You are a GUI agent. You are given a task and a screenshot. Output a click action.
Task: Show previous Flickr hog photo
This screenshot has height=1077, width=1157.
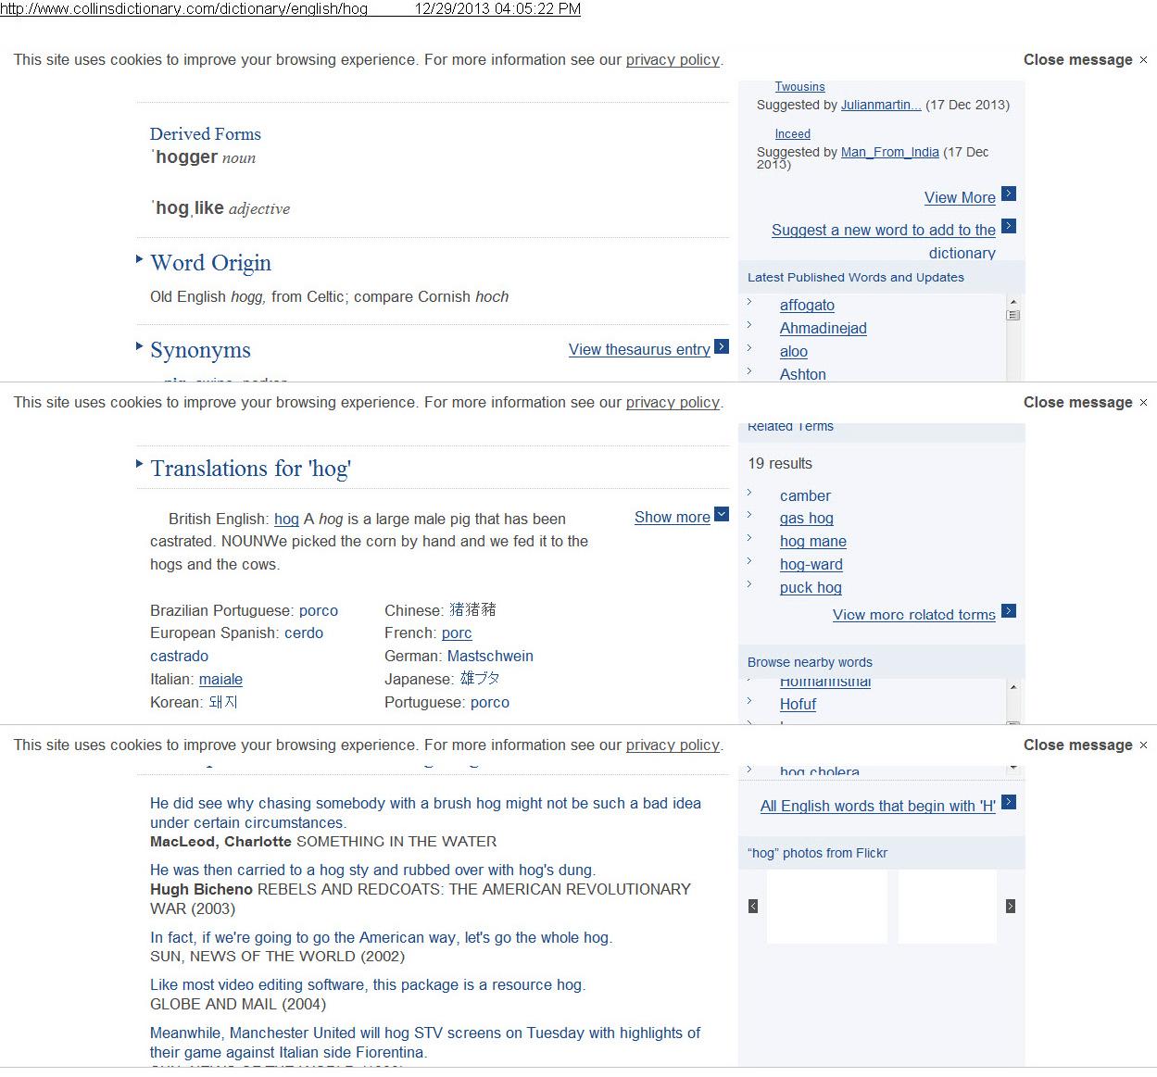(x=753, y=907)
